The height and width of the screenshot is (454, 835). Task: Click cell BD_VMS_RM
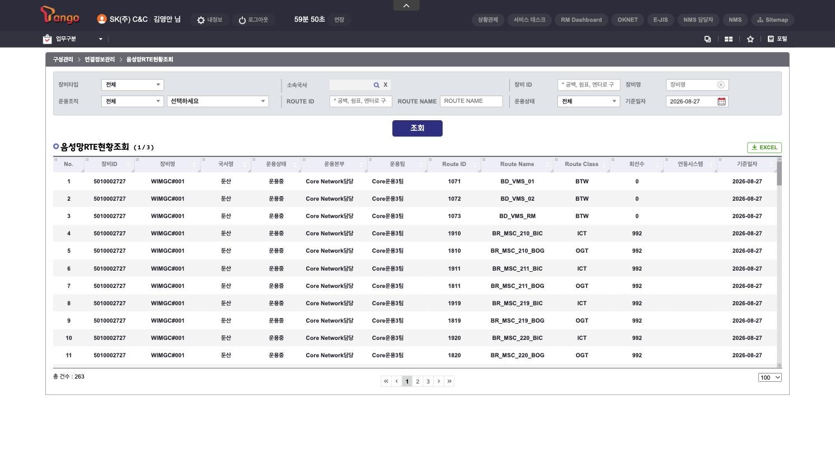517,216
